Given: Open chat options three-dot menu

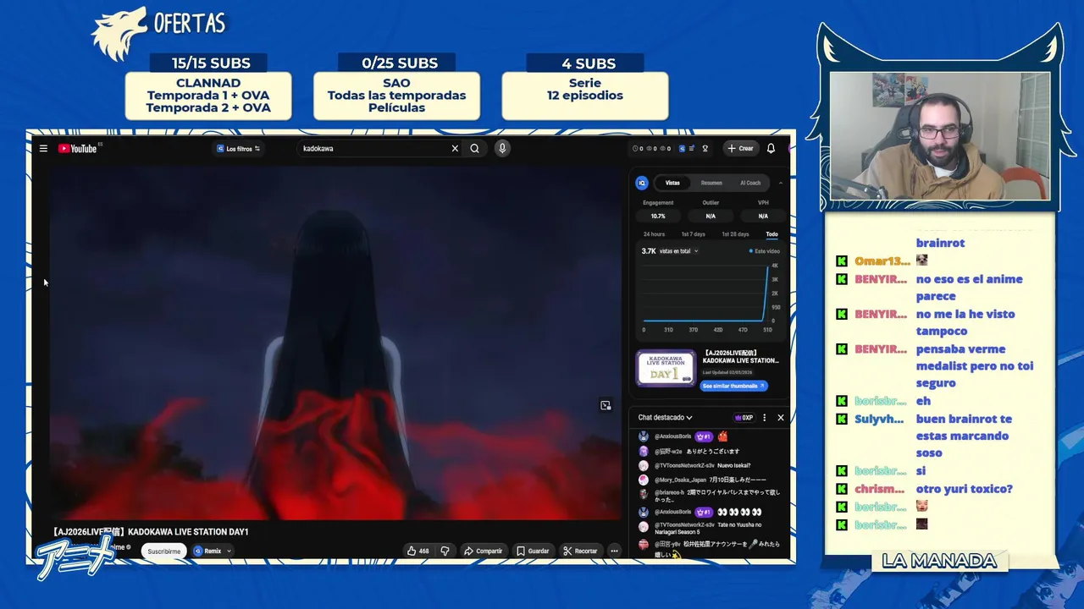Looking at the screenshot, I should pos(764,417).
